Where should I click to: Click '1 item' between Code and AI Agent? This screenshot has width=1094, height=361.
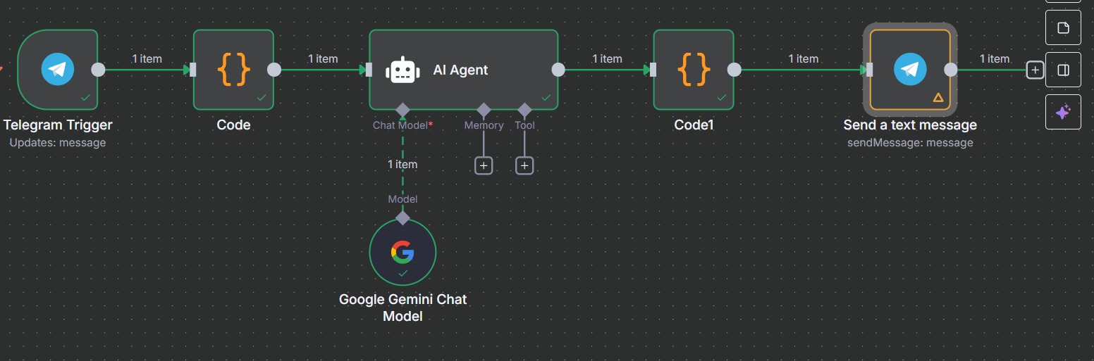[323, 59]
